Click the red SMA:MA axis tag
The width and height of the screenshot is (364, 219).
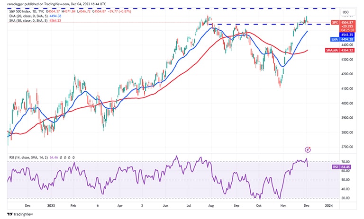tap(332, 50)
